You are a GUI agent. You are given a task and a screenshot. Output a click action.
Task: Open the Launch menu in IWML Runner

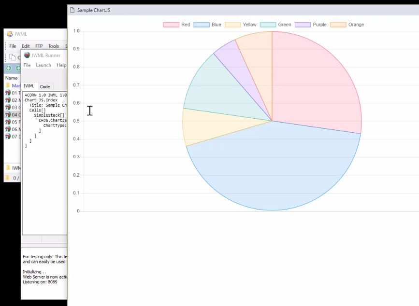click(x=43, y=65)
